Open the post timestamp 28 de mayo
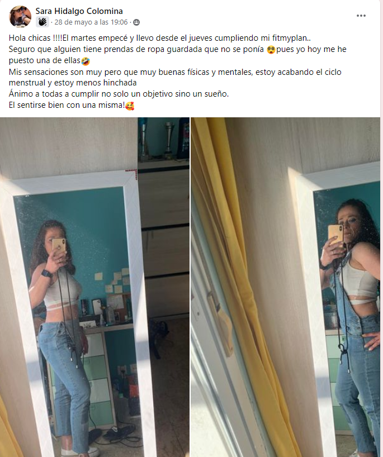383x457 pixels. [x=91, y=22]
